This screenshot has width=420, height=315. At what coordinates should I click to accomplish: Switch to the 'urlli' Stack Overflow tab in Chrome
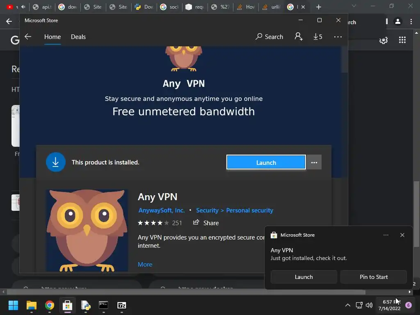(x=272, y=7)
